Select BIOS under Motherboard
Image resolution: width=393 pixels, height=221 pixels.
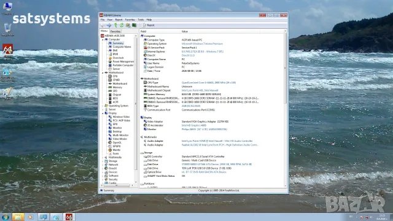[x=115, y=98]
